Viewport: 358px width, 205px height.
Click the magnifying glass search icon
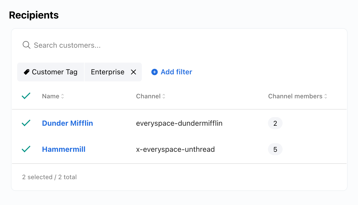click(x=26, y=45)
